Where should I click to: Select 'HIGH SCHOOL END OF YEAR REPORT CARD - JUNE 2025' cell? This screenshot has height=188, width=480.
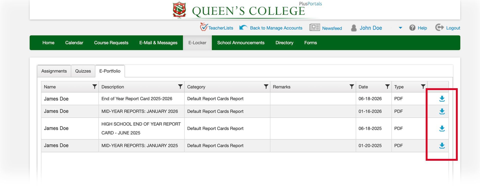point(141,128)
